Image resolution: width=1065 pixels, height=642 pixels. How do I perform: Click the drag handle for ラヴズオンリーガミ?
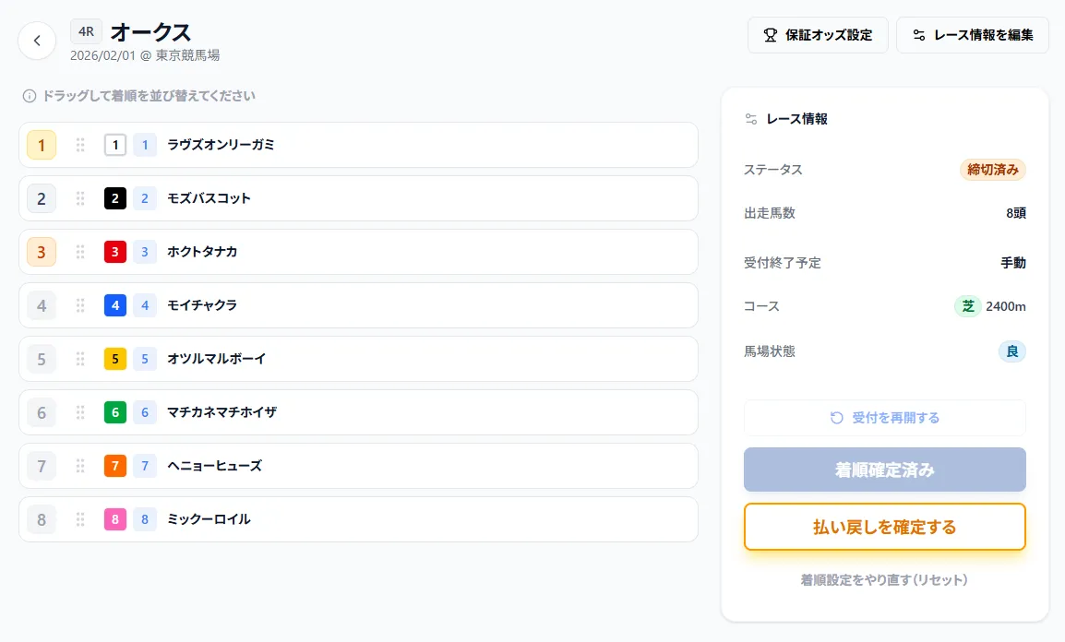tap(80, 145)
